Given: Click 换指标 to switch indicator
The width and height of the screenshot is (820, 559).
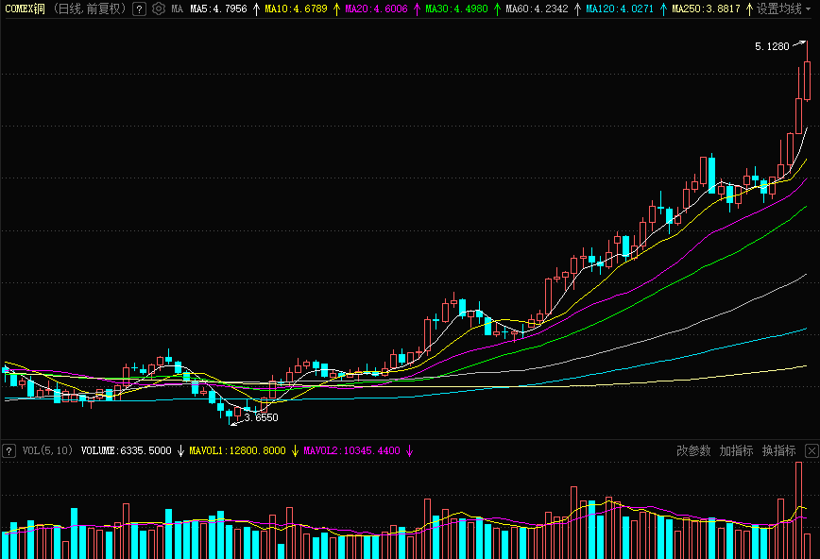Looking at the screenshot, I should (778, 451).
